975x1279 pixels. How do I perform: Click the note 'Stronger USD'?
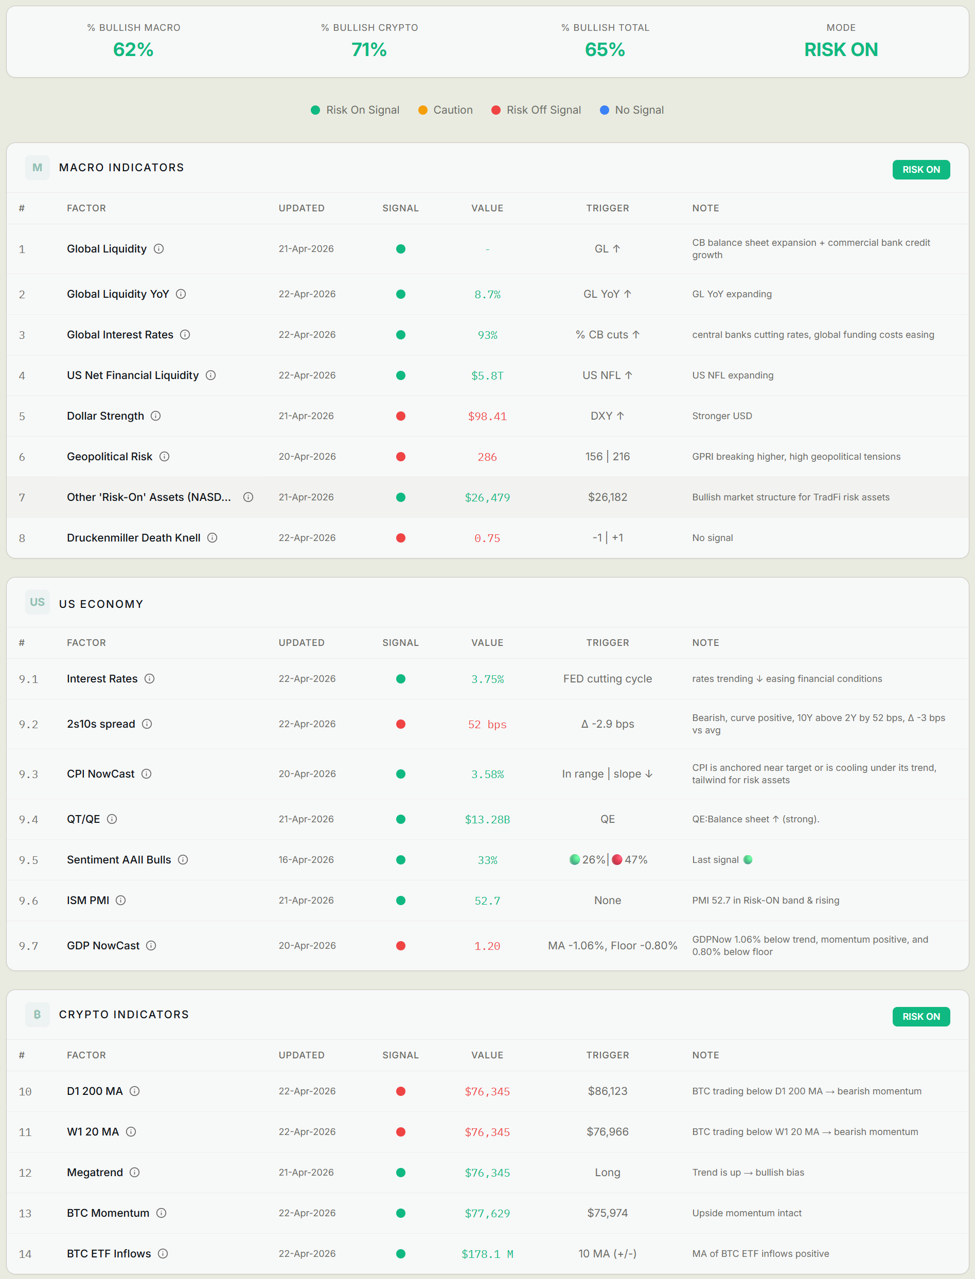tap(722, 416)
